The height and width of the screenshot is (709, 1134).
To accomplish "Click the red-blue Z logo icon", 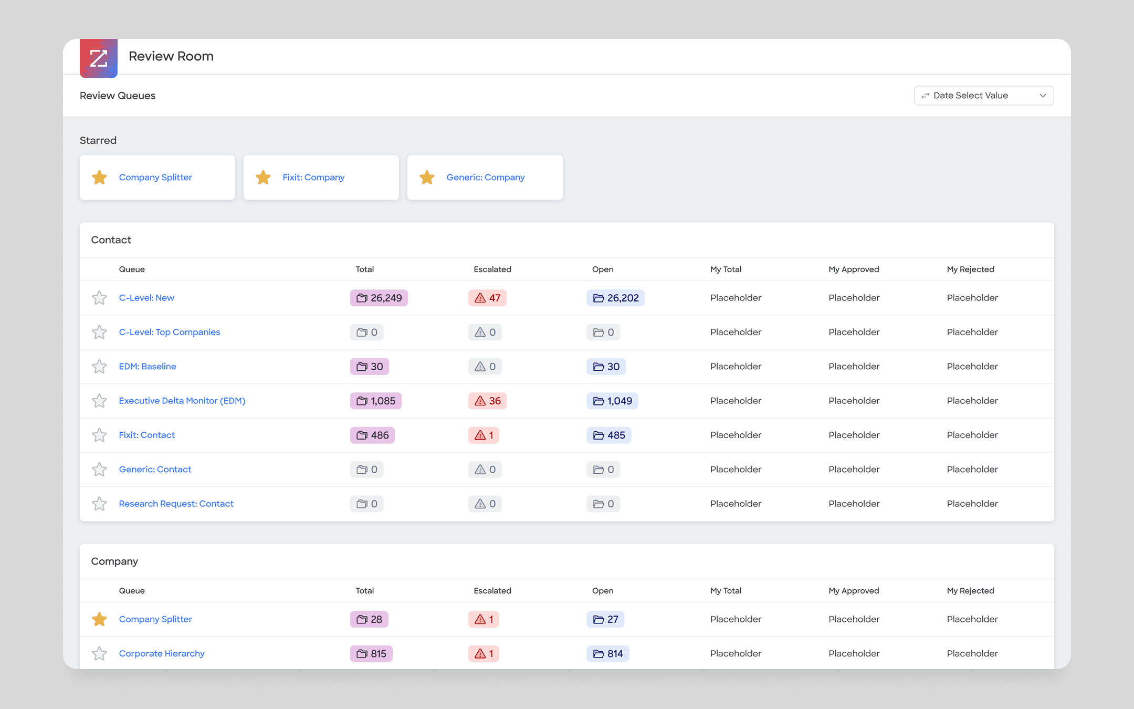I will (x=99, y=58).
